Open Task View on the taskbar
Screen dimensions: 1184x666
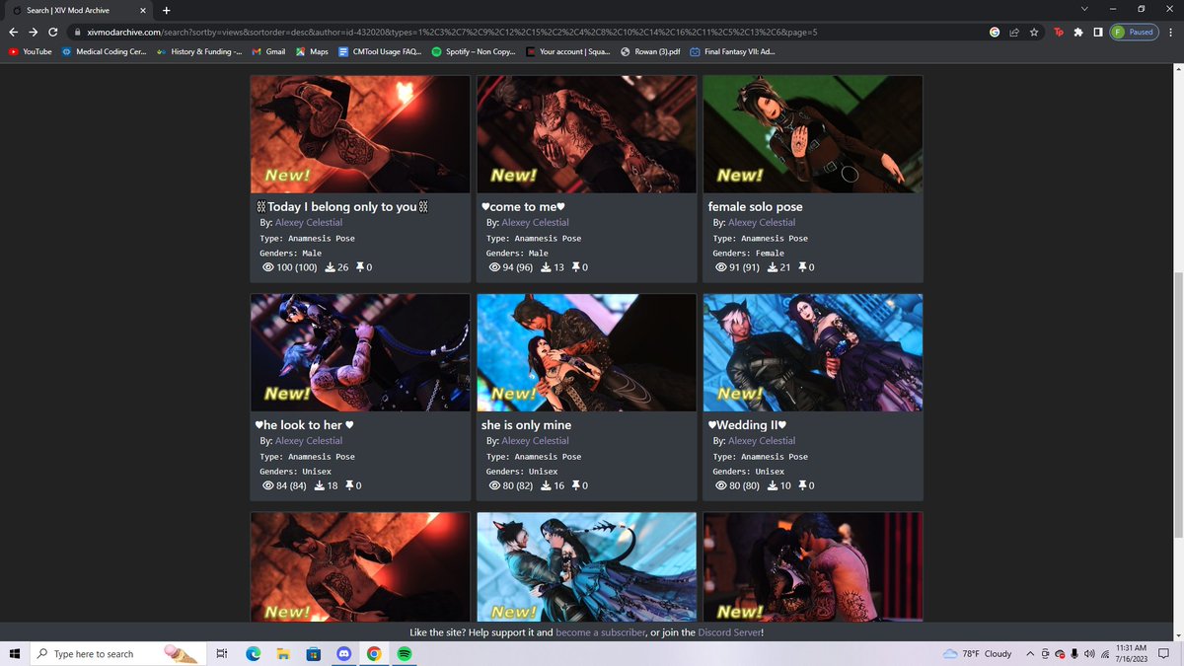coord(222,653)
